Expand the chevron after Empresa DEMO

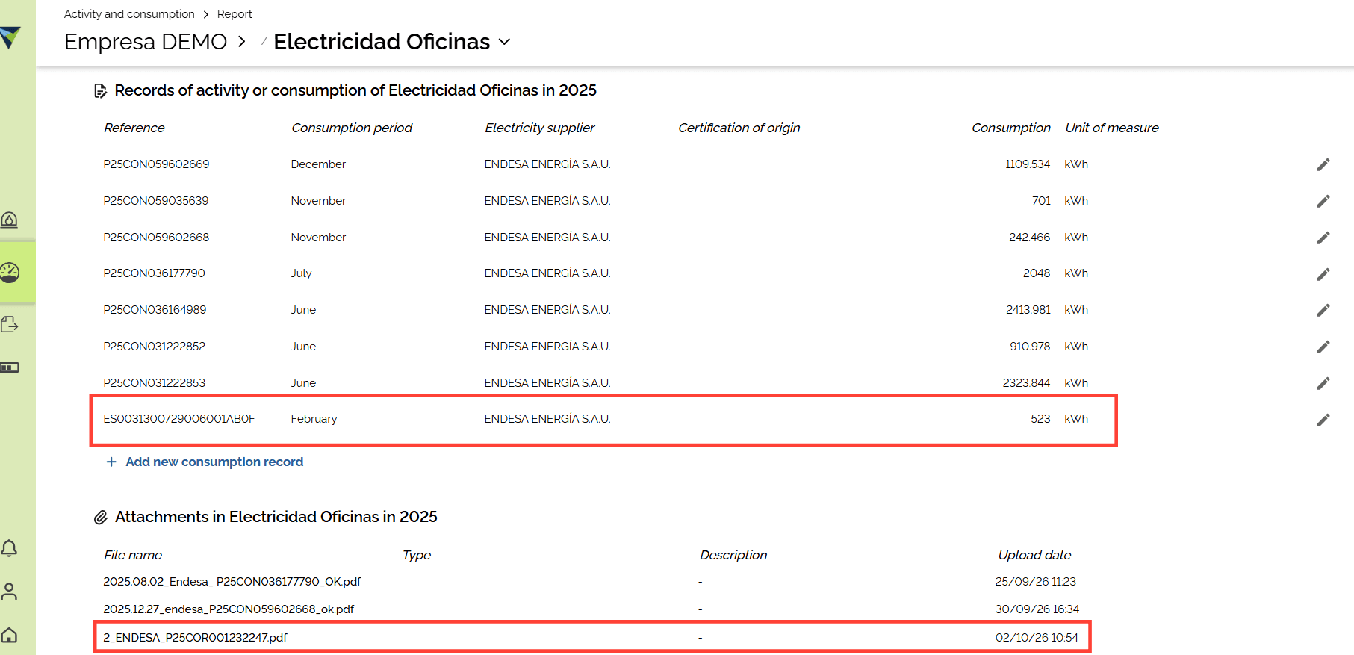(241, 42)
